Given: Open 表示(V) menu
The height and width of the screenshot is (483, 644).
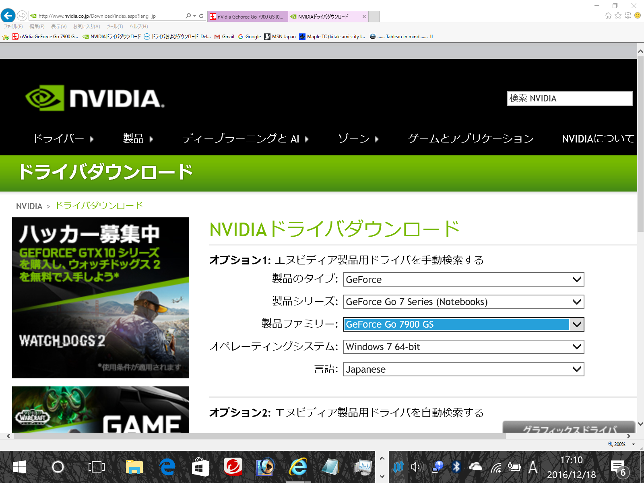Looking at the screenshot, I should [x=59, y=27].
